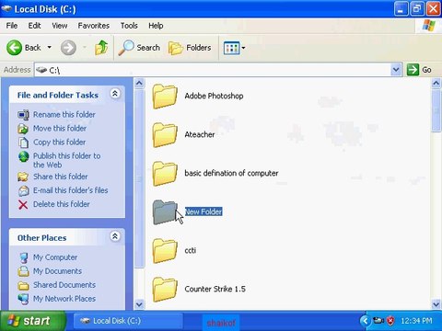Image resolution: width=442 pixels, height=331 pixels.
Task: Click Move this folder link
Action: point(60,129)
